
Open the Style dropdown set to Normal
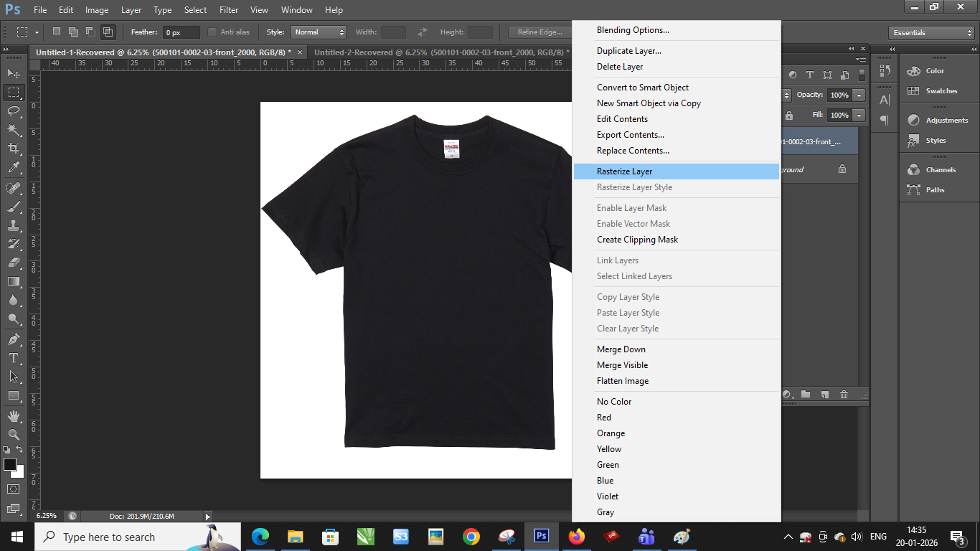pos(319,32)
